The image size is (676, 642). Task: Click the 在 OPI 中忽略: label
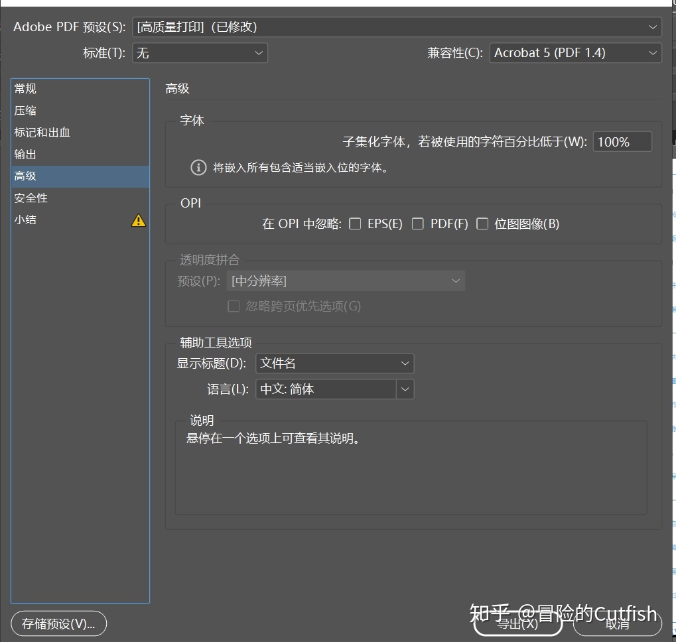[x=302, y=224]
